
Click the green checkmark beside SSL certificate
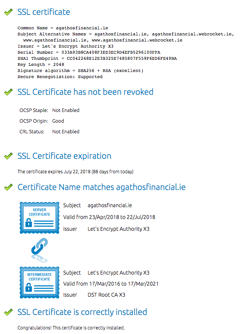pyautogui.click(x=8, y=12)
